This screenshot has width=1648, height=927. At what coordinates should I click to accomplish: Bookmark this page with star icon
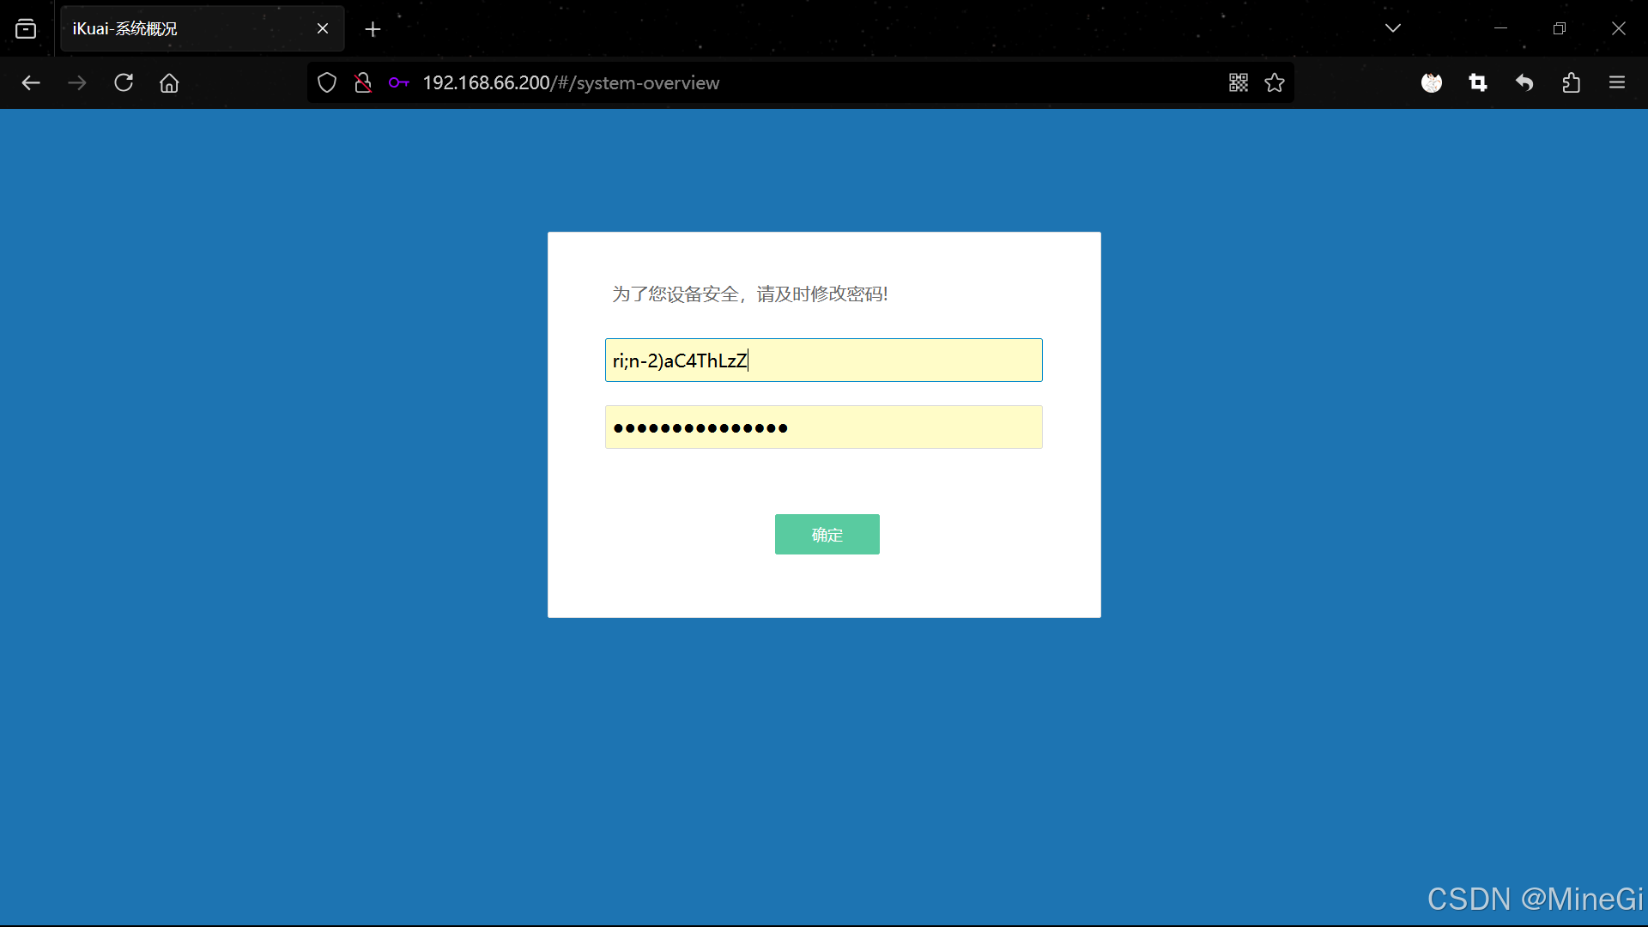pos(1275,82)
